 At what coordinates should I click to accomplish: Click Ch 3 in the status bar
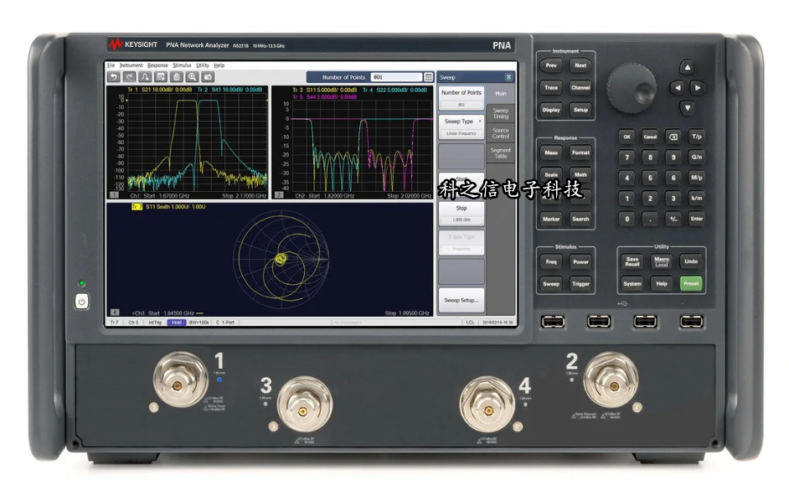point(133,323)
